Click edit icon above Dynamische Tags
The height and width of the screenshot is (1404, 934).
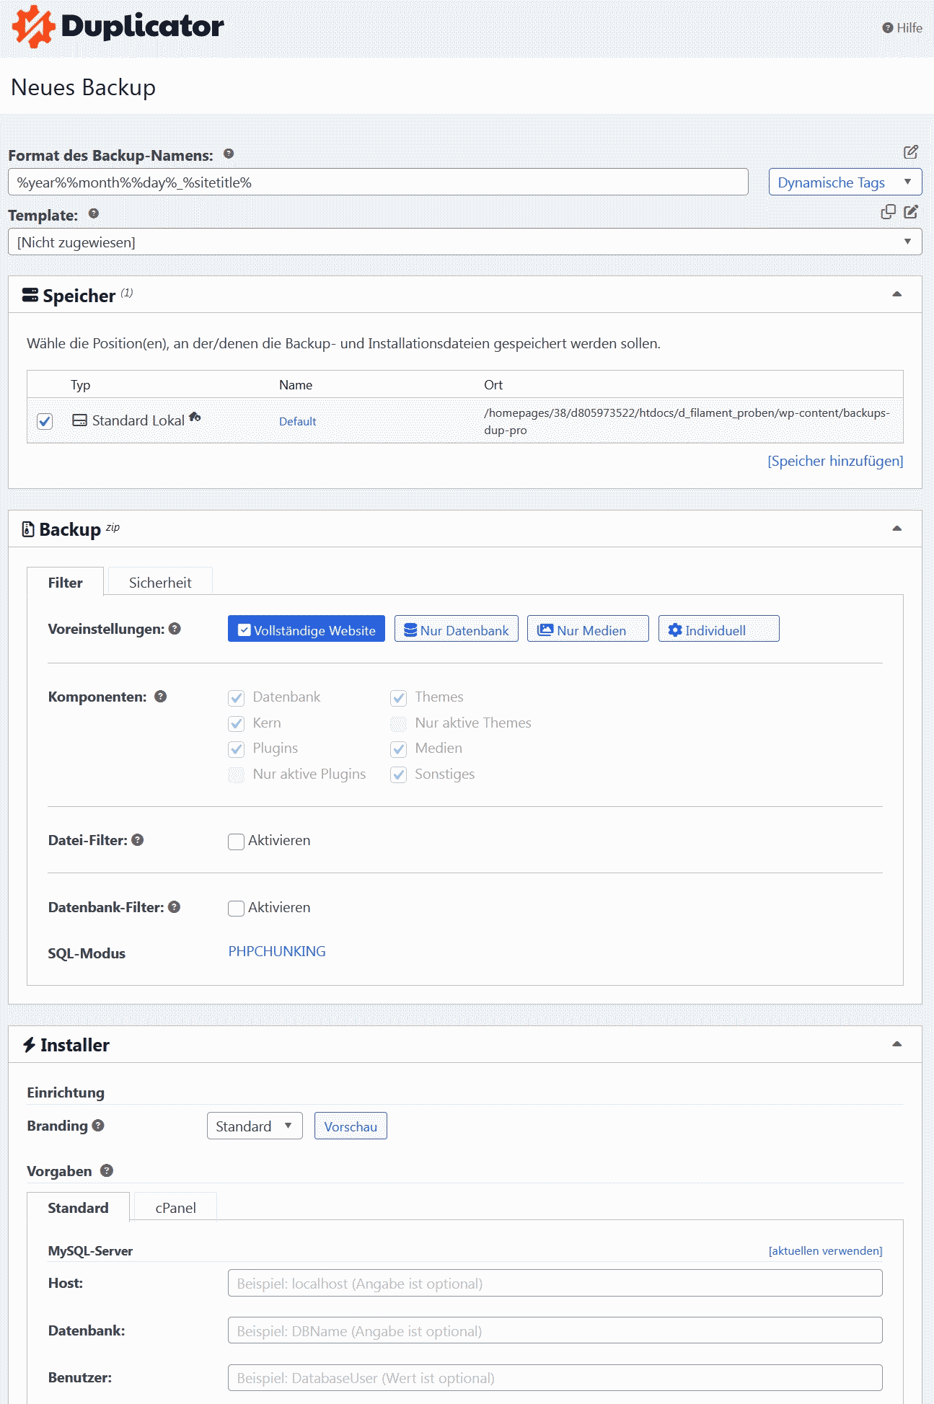(911, 152)
